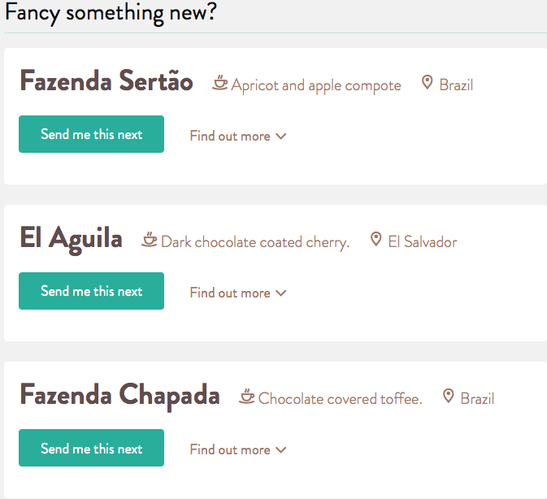The height and width of the screenshot is (499, 547).
Task: Click the El Salvador origin label
Action: tap(423, 242)
